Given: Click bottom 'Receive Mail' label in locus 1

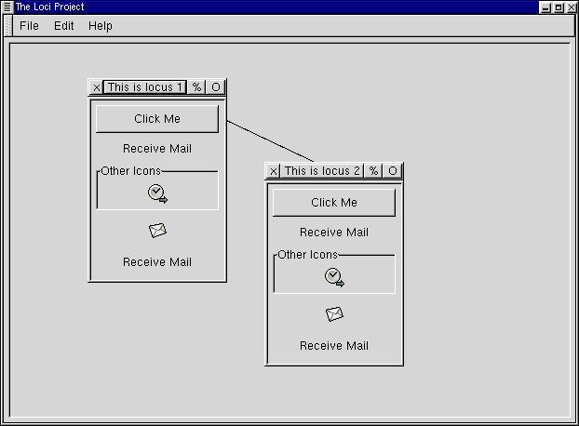Looking at the screenshot, I should pyautogui.click(x=157, y=262).
